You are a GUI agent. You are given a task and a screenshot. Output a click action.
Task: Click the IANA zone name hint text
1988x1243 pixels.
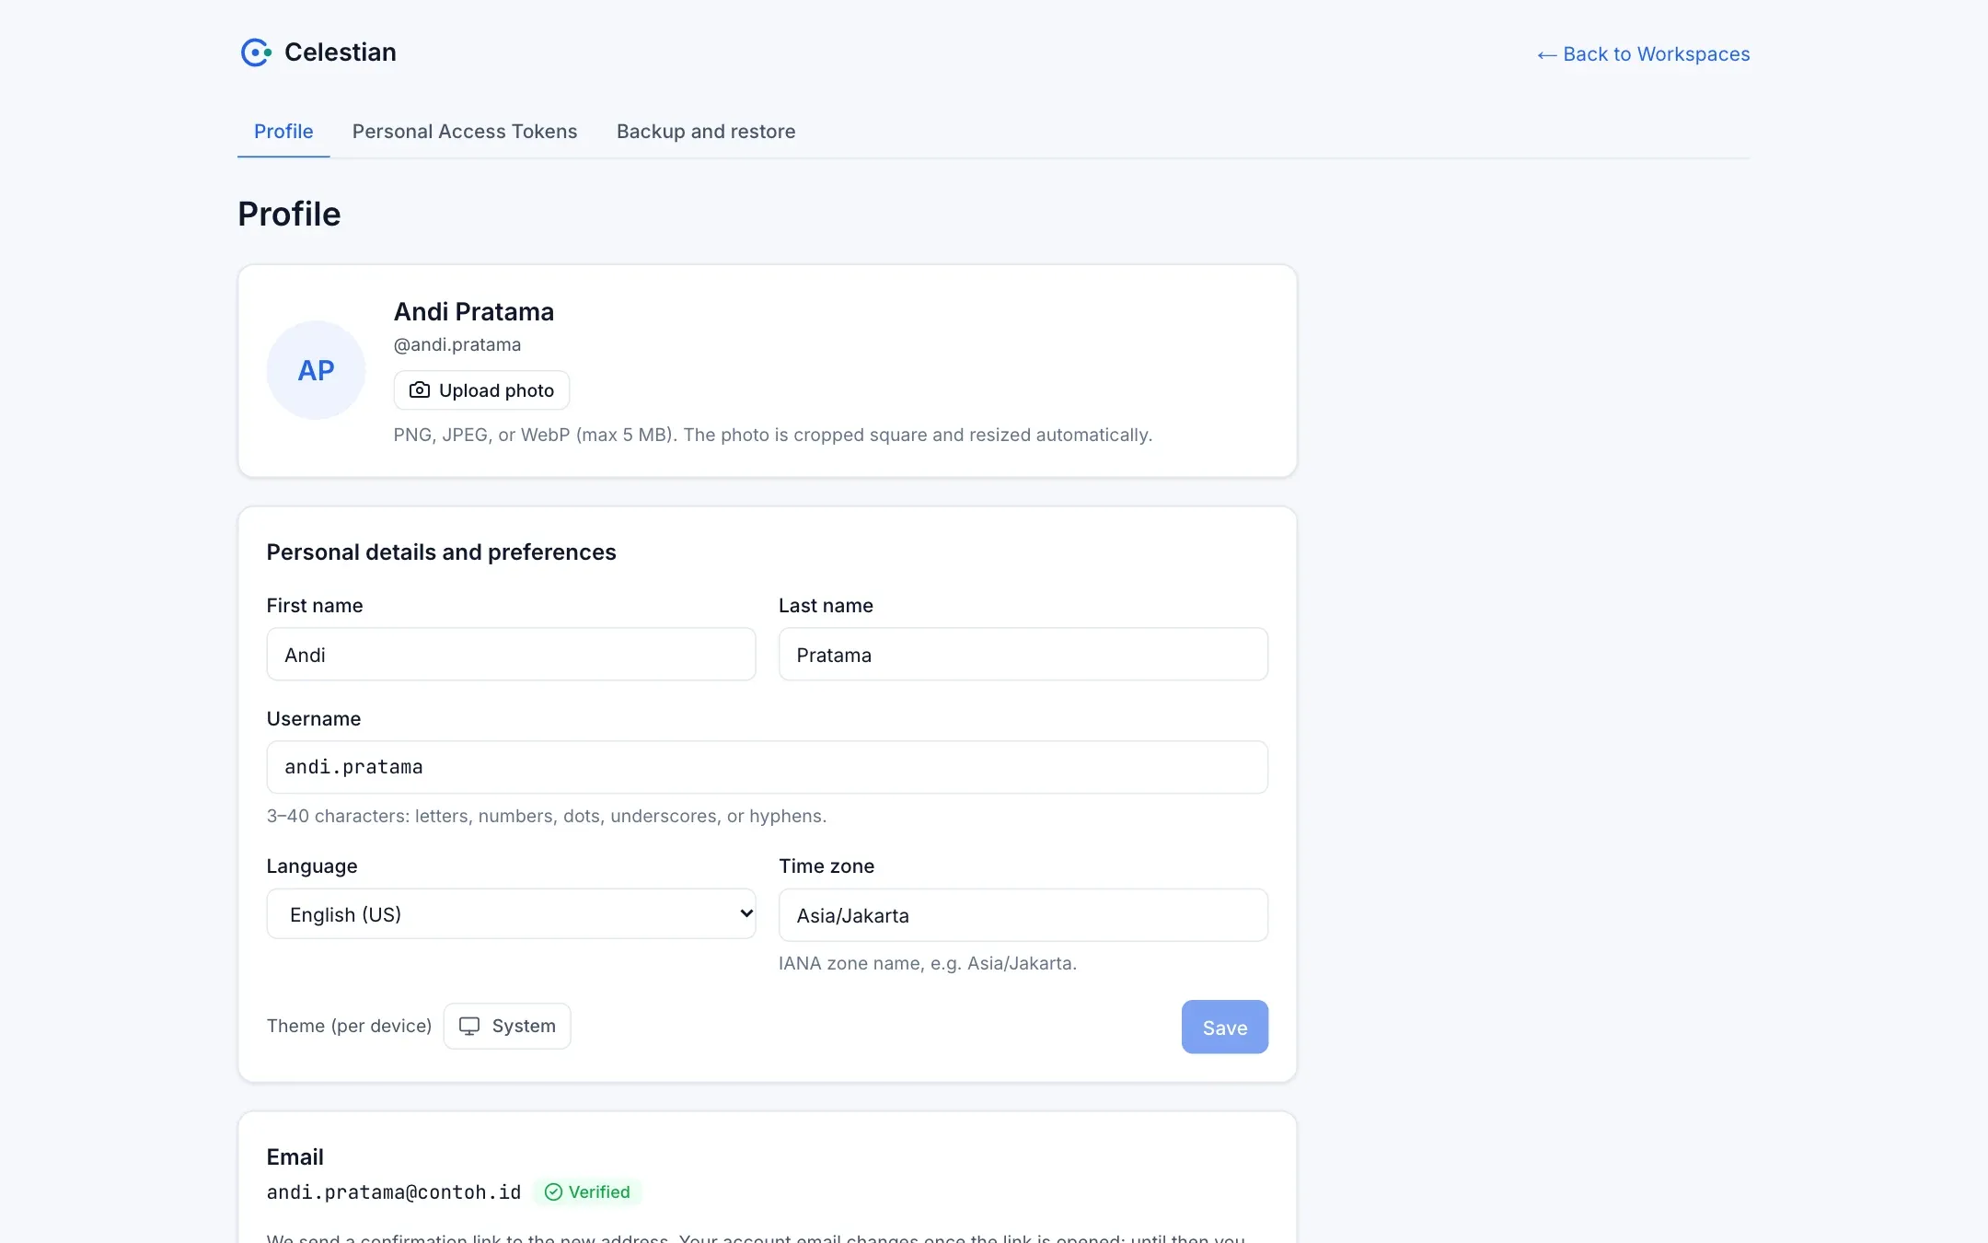(x=928, y=963)
